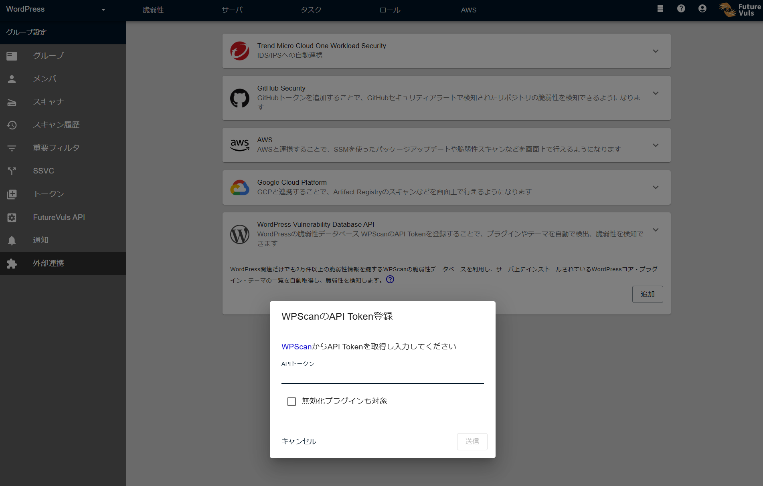
Task: Enable the 無効化プラグインも対象 checkbox
Action: [291, 401]
